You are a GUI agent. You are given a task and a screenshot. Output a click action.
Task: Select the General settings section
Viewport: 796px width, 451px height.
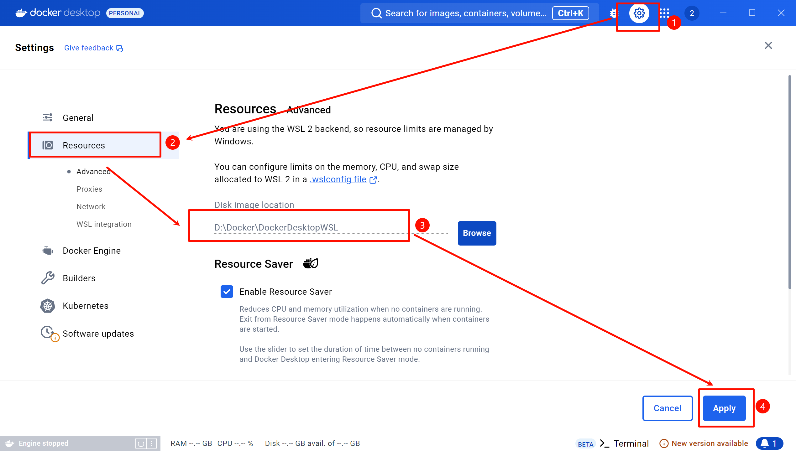[x=78, y=118]
